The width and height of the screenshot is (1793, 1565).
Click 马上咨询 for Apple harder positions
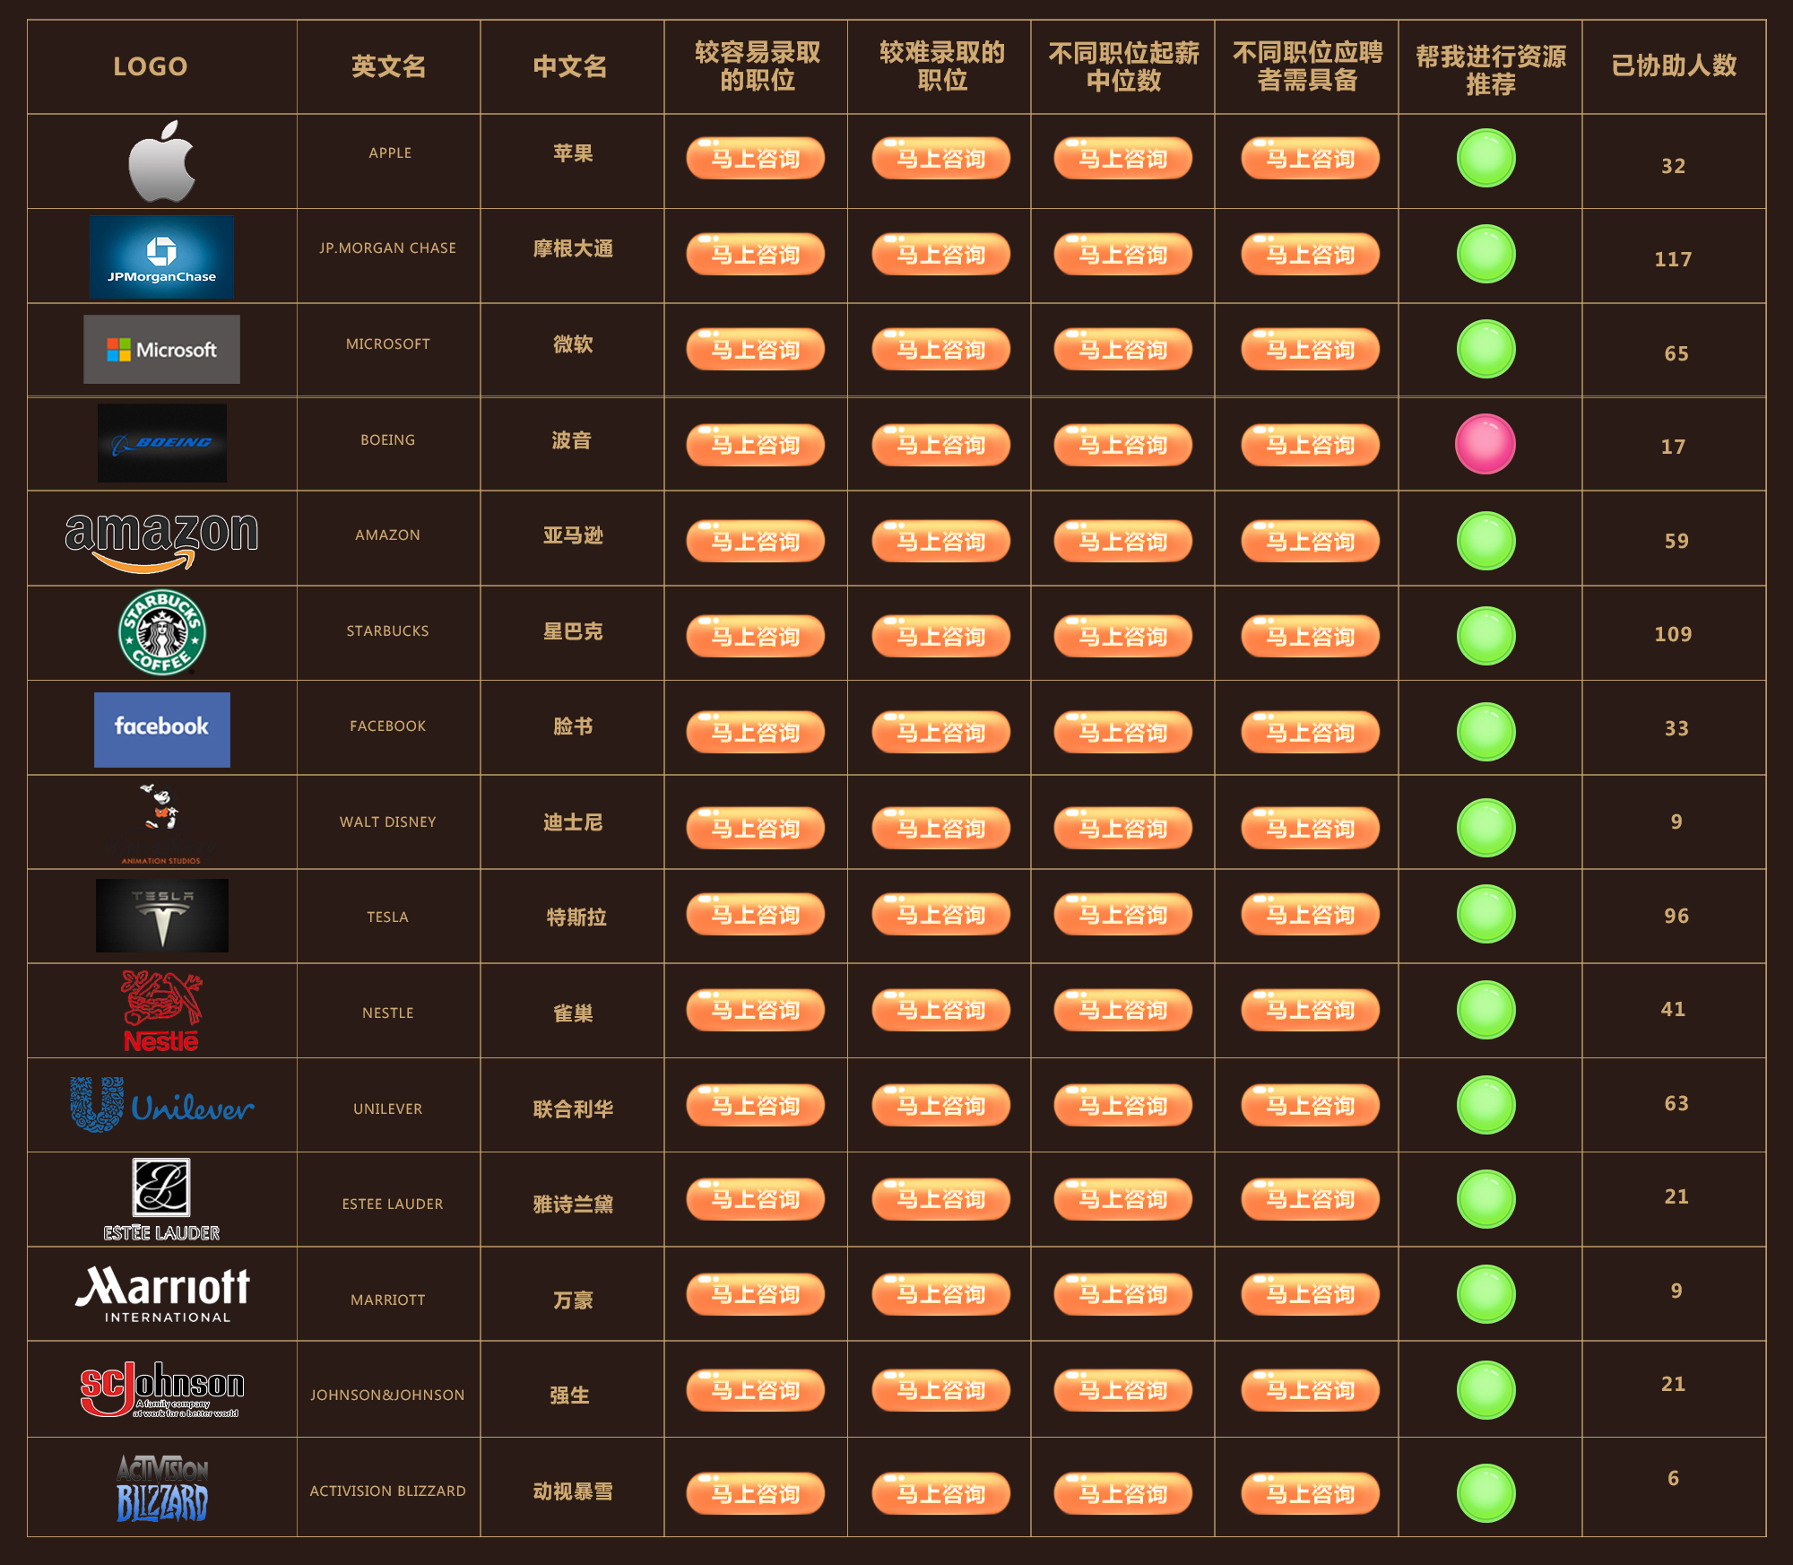pyautogui.click(x=941, y=159)
